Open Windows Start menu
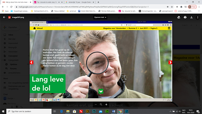Screen dimensions: 202x114 point(3,111)
